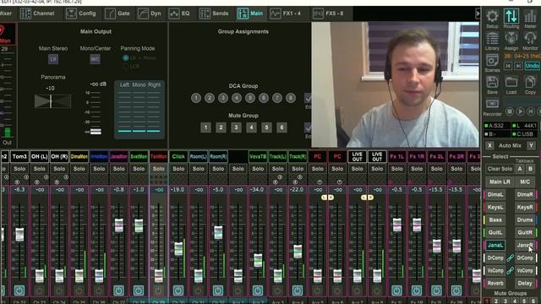Screen dimensions: 541x304
Task: Select the Reverb bus button
Action: click(495, 284)
